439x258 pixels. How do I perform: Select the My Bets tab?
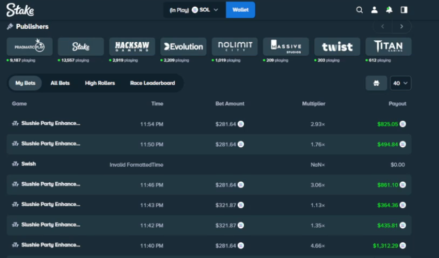click(25, 83)
